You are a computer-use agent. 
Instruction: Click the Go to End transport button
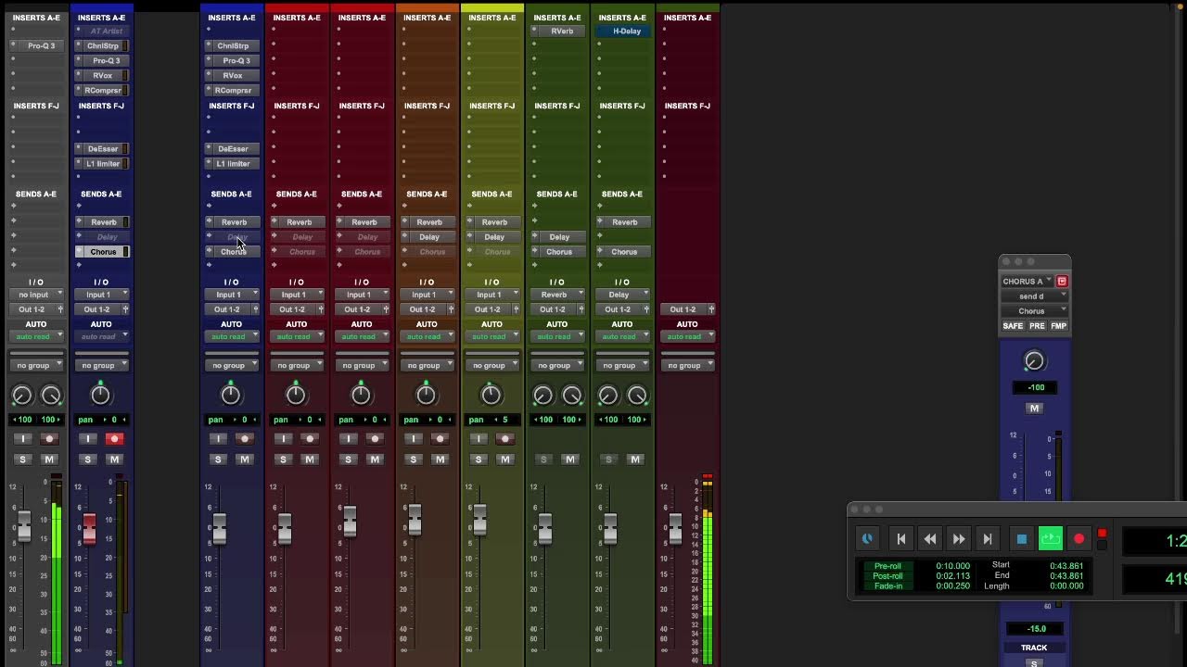(x=987, y=539)
